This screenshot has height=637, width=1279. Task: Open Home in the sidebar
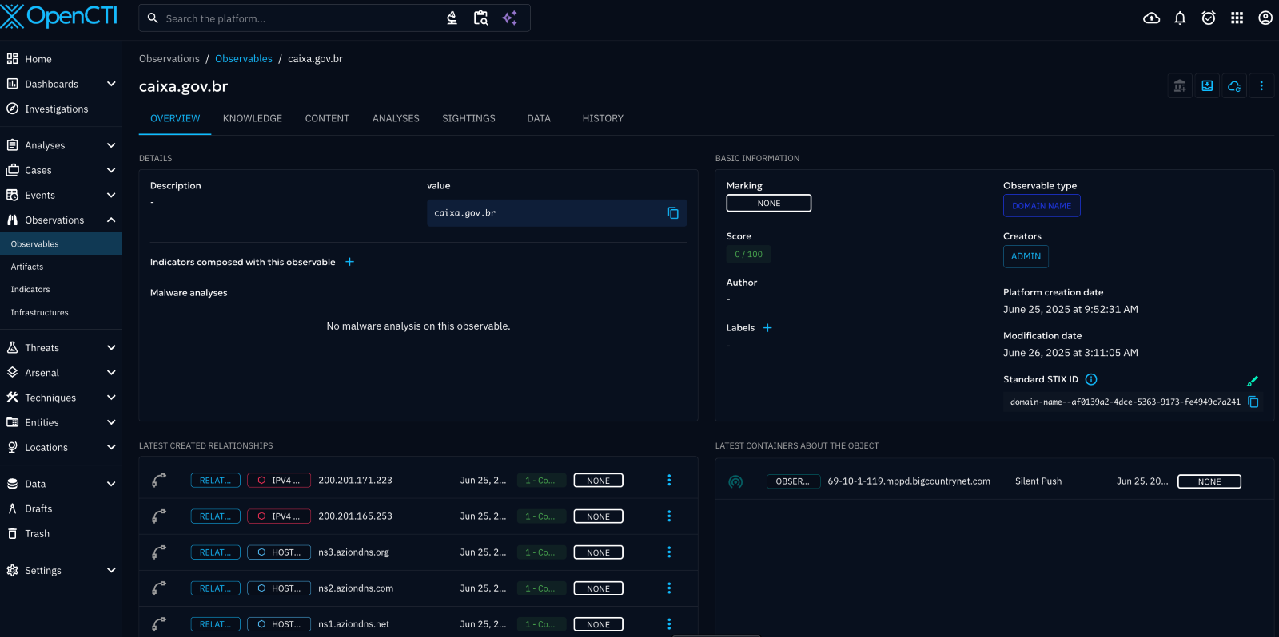pyautogui.click(x=61, y=59)
